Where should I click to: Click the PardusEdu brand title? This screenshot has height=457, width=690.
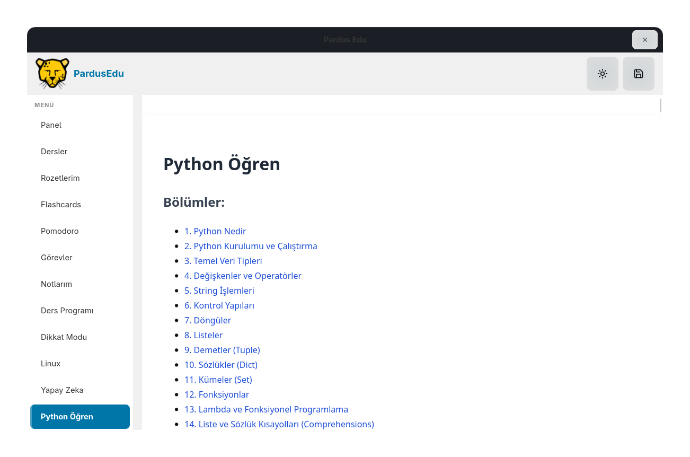[99, 74]
